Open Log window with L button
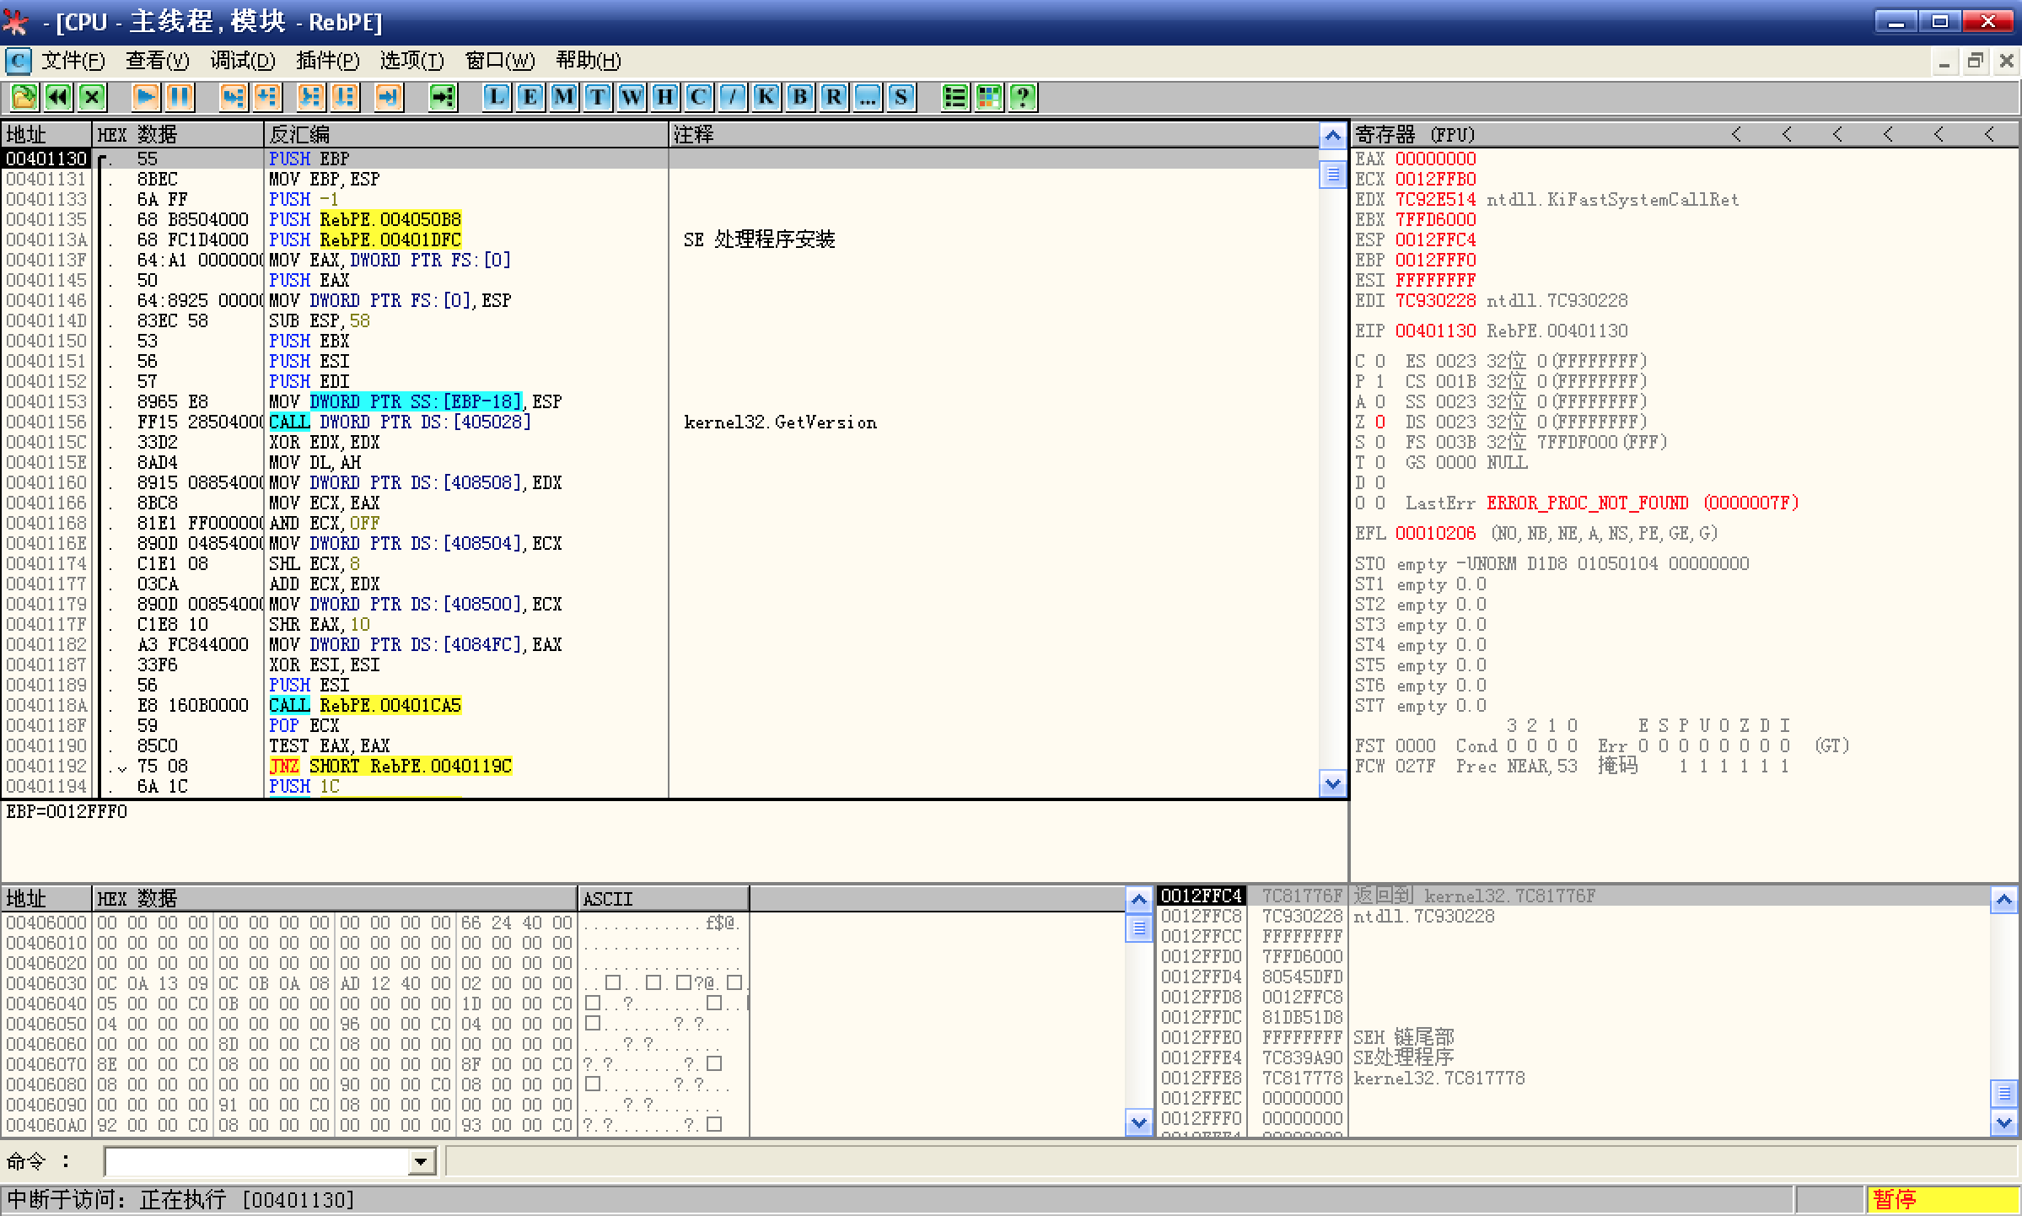The width and height of the screenshot is (2022, 1216). click(x=497, y=97)
